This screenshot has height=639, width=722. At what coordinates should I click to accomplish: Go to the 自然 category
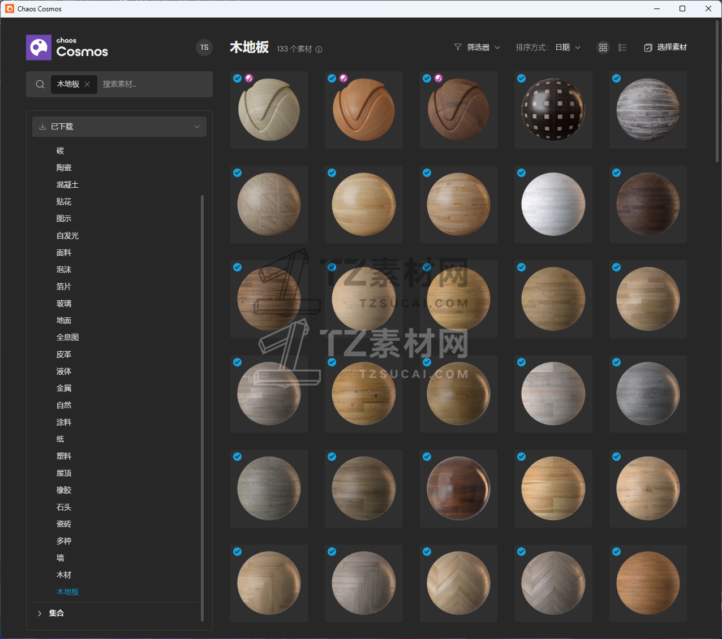64,405
